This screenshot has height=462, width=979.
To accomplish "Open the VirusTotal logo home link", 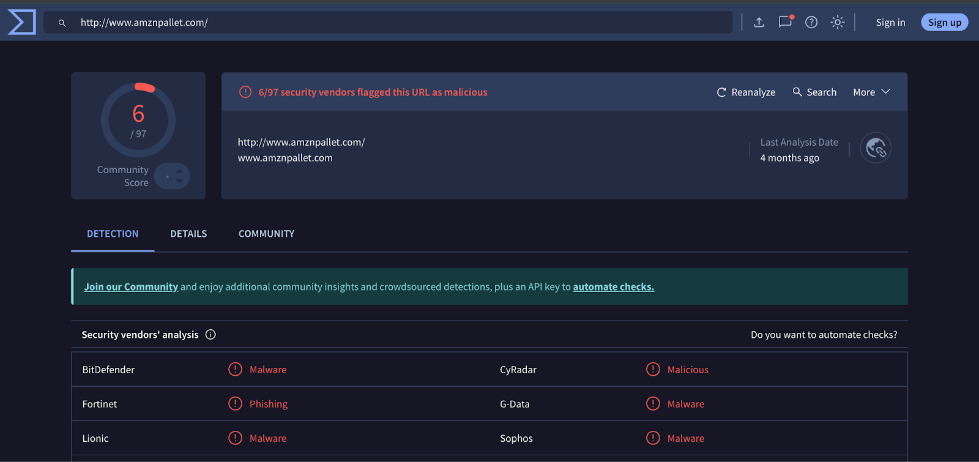I will tap(21, 22).
